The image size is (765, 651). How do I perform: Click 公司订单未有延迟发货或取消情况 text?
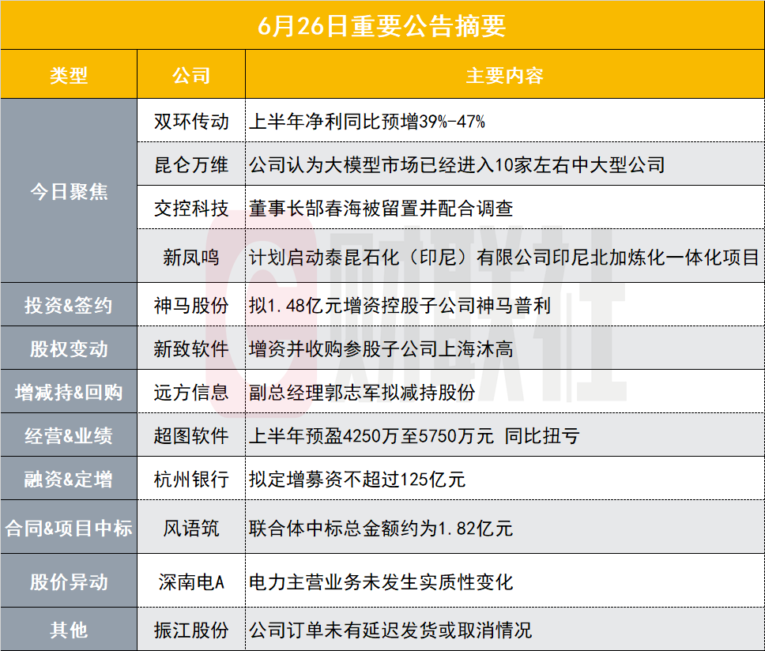click(390, 630)
